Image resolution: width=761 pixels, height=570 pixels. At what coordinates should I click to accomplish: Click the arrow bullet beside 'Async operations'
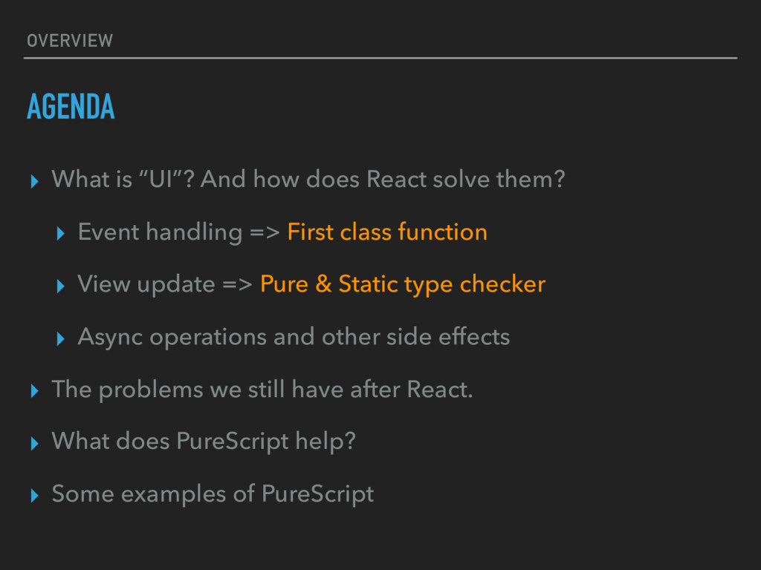point(61,338)
